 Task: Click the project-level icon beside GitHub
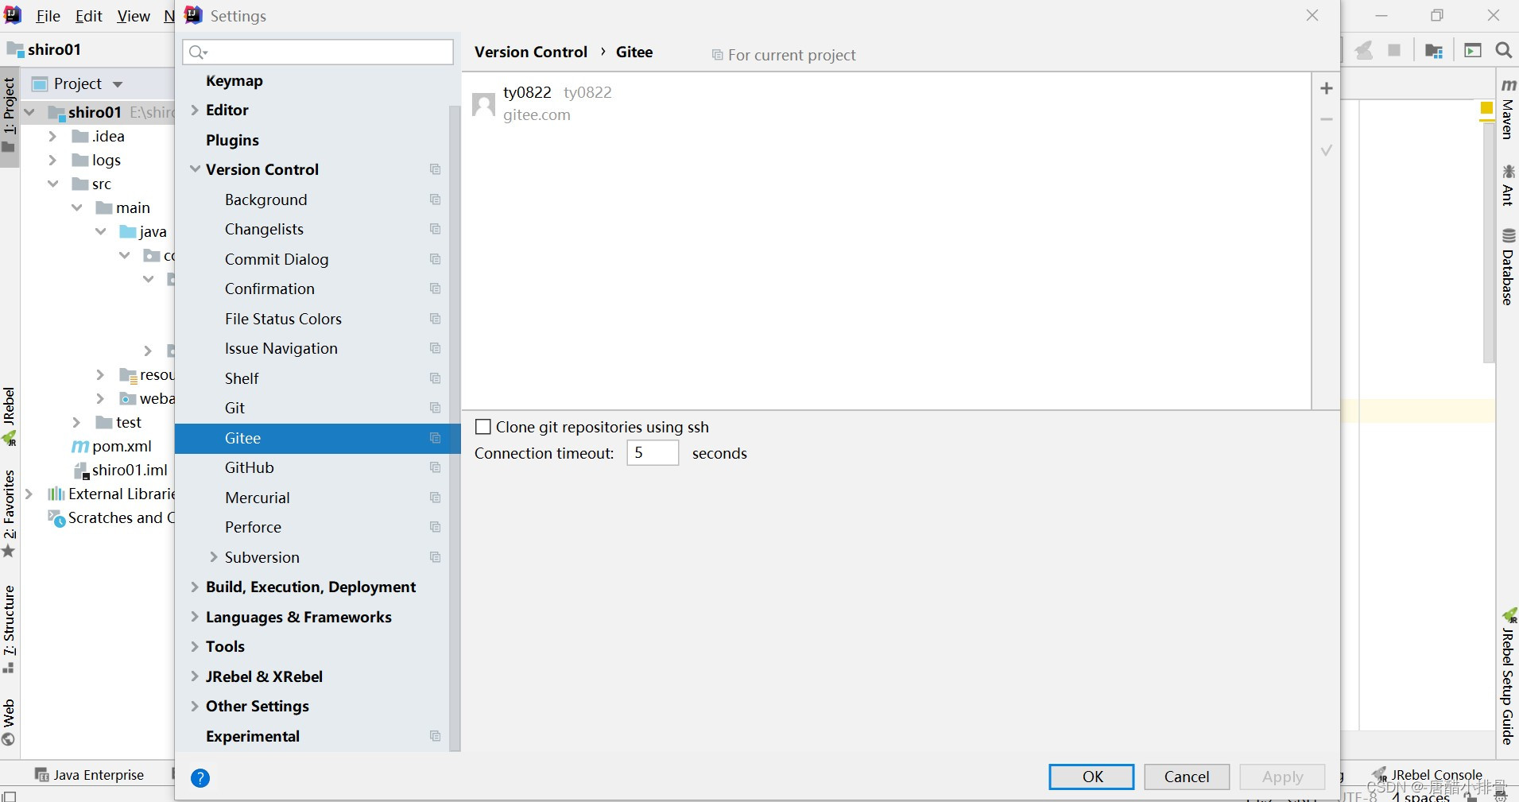point(435,467)
